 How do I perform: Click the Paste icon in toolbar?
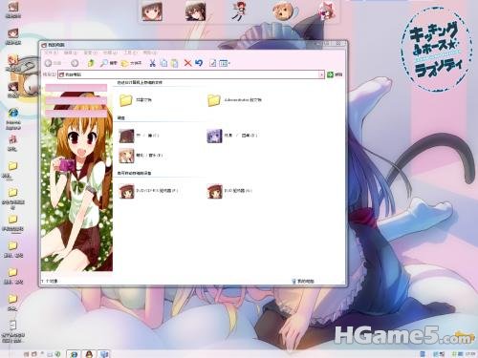[x=175, y=63]
